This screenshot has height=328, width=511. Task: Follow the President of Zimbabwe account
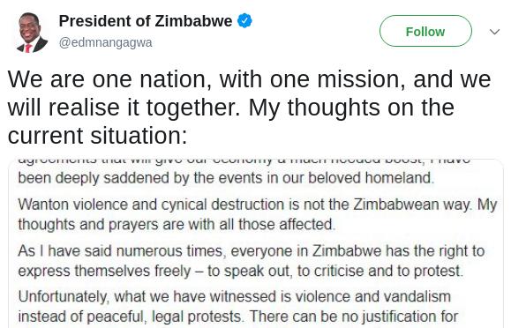425,31
